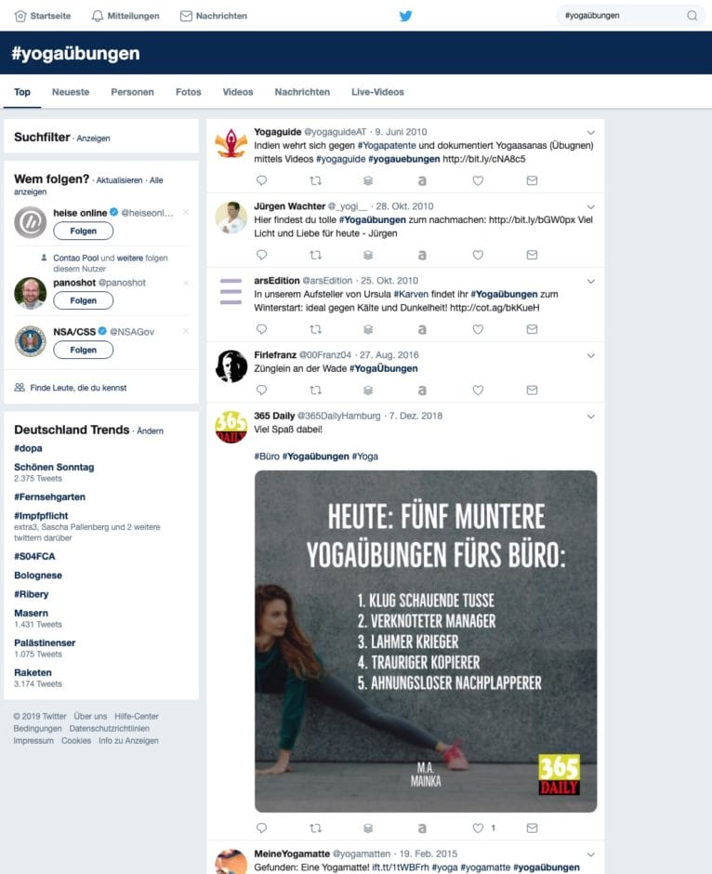Open the #Impfpflicht trend
Image resolution: width=712 pixels, height=874 pixels.
click(41, 516)
